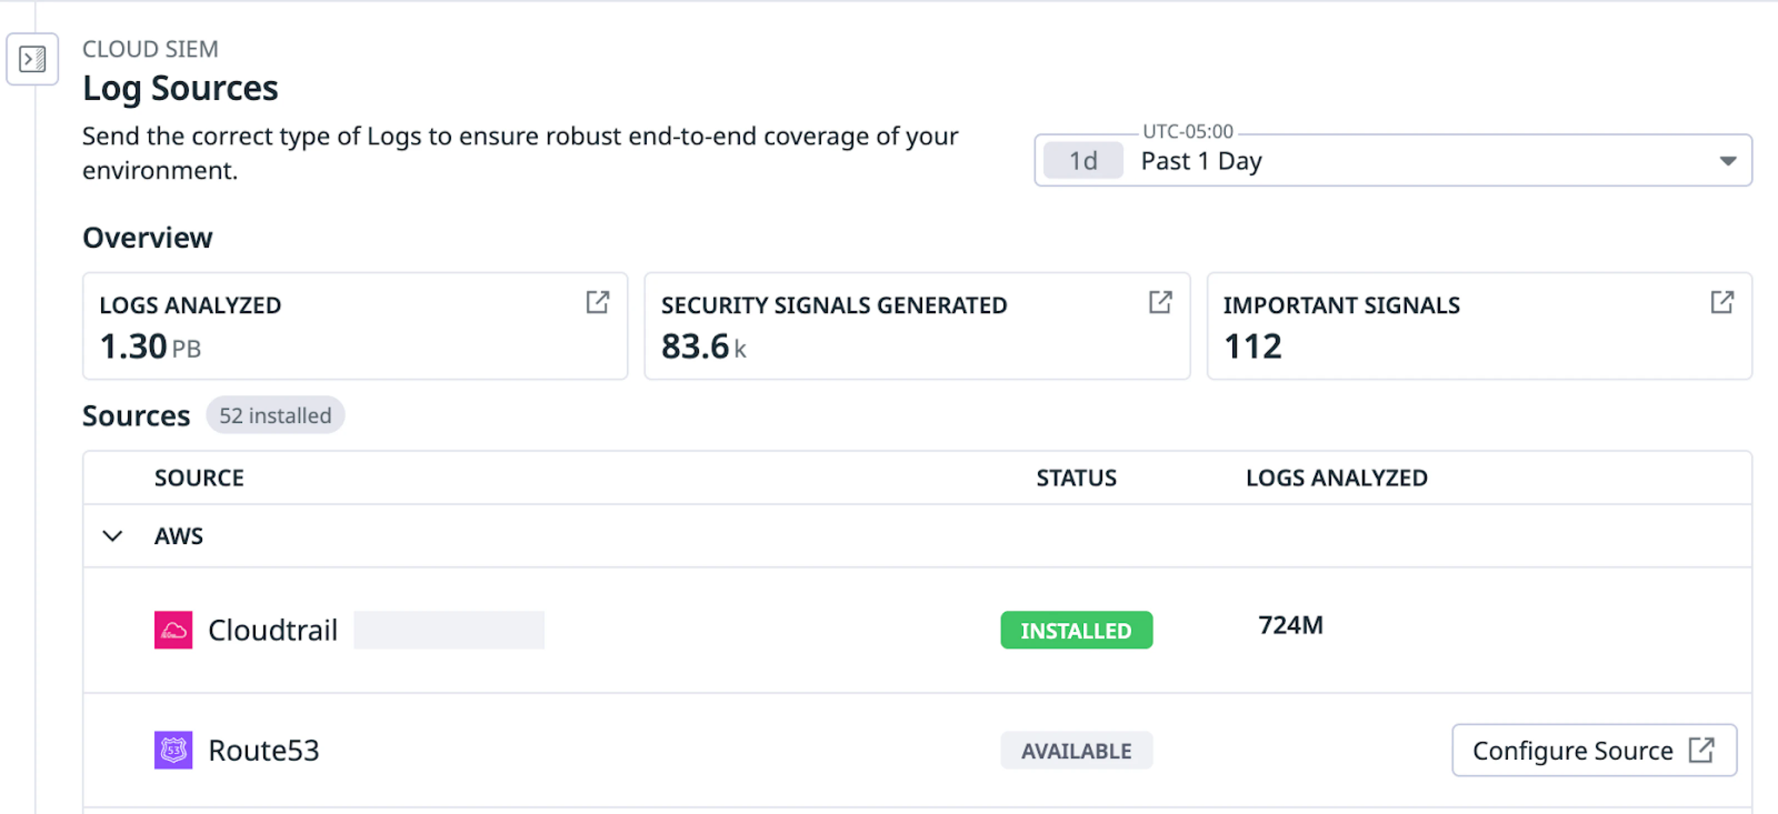Click the 52 installed sources badge
The width and height of the screenshot is (1778, 814).
click(274, 415)
